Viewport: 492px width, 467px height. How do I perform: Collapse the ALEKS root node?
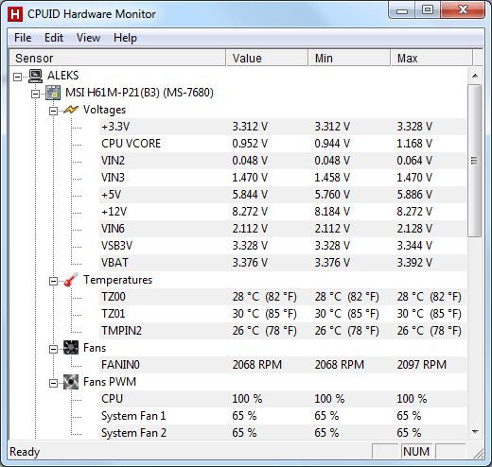[18, 77]
